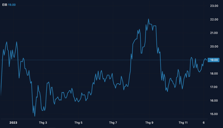Click the 22.00 price axis label
The height and width of the screenshot is (128, 223).
pyautogui.click(x=214, y=20)
